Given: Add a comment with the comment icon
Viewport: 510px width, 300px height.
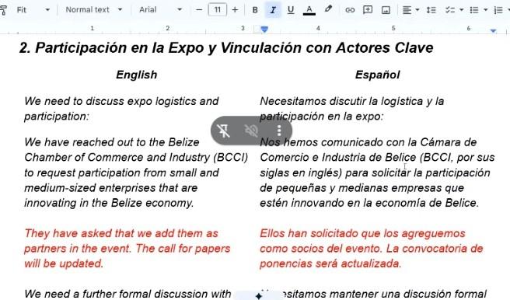Looking at the screenshot, I should click(x=368, y=10).
